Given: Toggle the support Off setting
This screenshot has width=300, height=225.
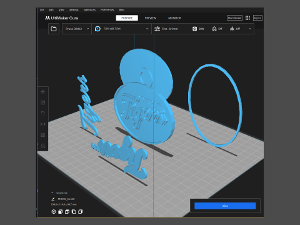Looking at the screenshot, I should (217, 29).
